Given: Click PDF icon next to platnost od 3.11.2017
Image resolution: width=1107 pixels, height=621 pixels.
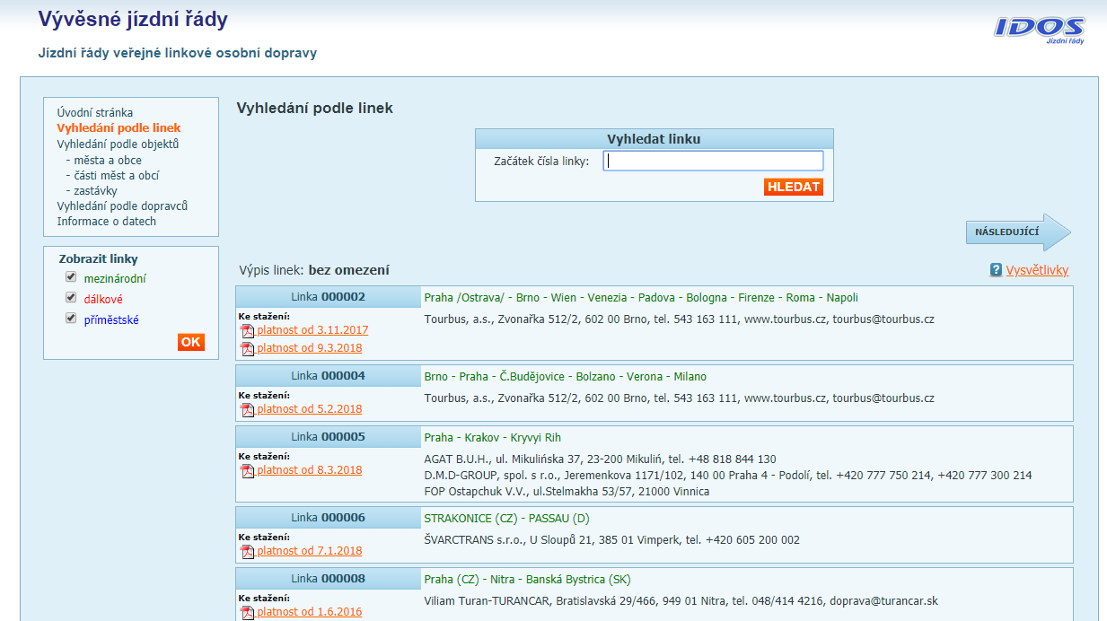Looking at the screenshot, I should (248, 330).
